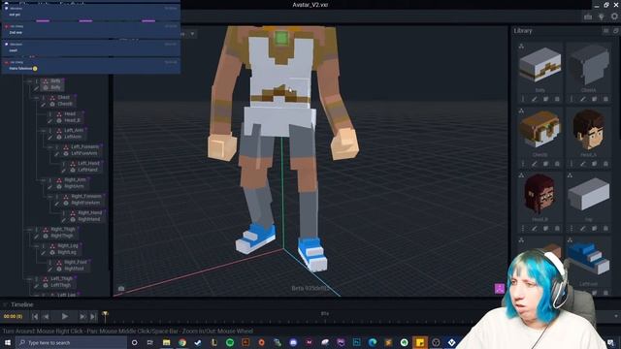Duplicate the ChestB library item
Screen dimensions: 621x349
[x=545, y=164]
